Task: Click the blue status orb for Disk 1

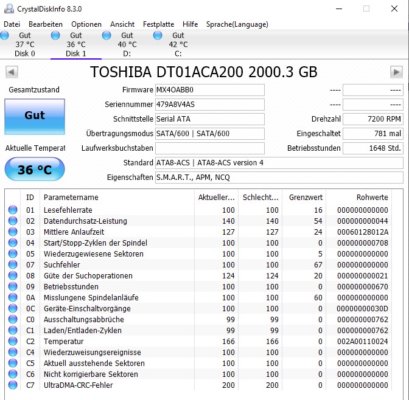Action: (x=55, y=35)
